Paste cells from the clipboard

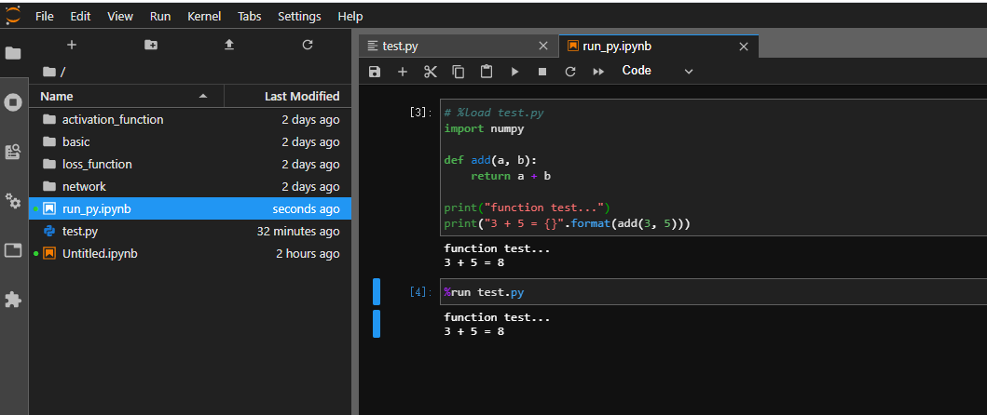(x=486, y=71)
